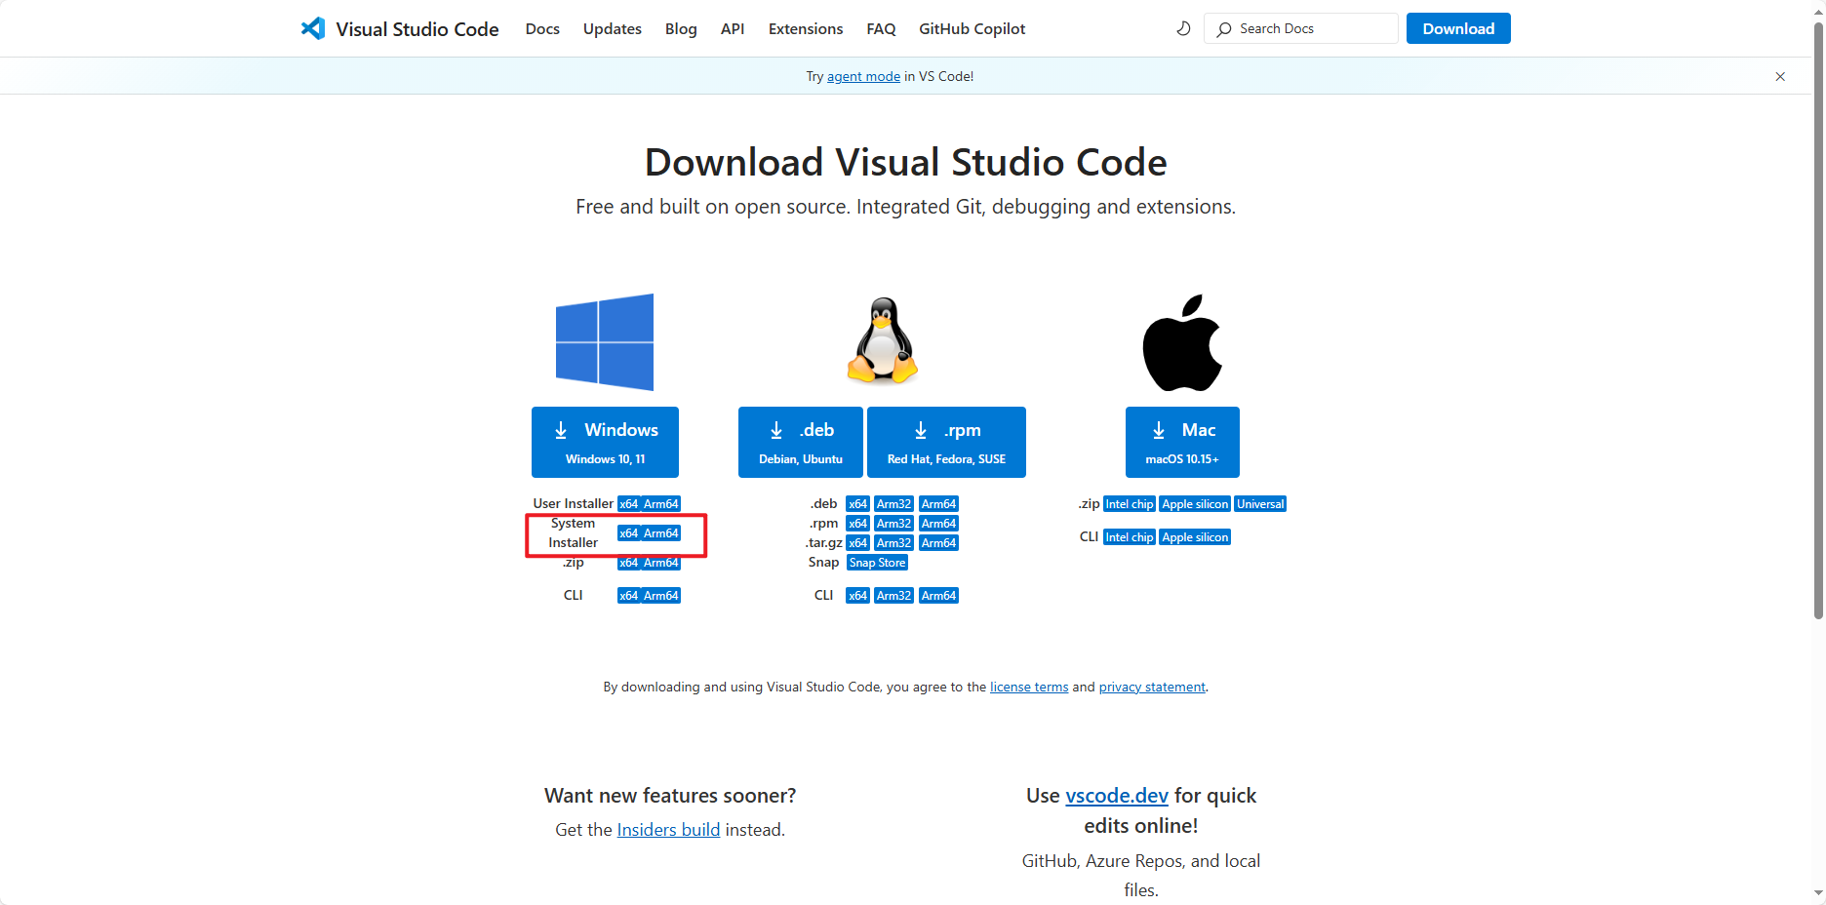Select Linux CLI x64 download

[857, 596]
